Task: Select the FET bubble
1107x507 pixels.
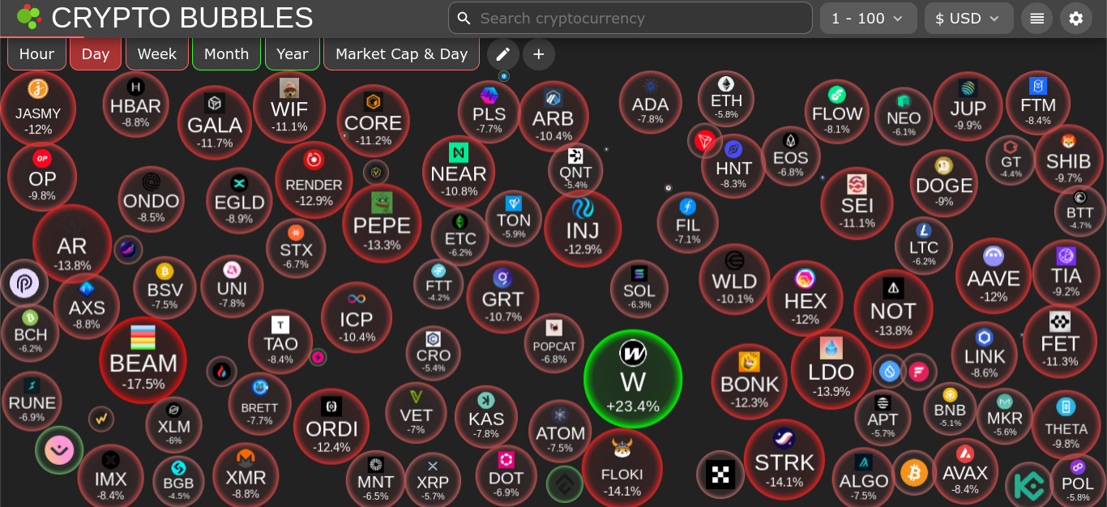Action: click(x=1060, y=341)
